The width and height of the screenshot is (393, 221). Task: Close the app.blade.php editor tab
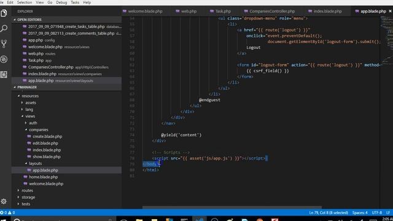(390, 11)
